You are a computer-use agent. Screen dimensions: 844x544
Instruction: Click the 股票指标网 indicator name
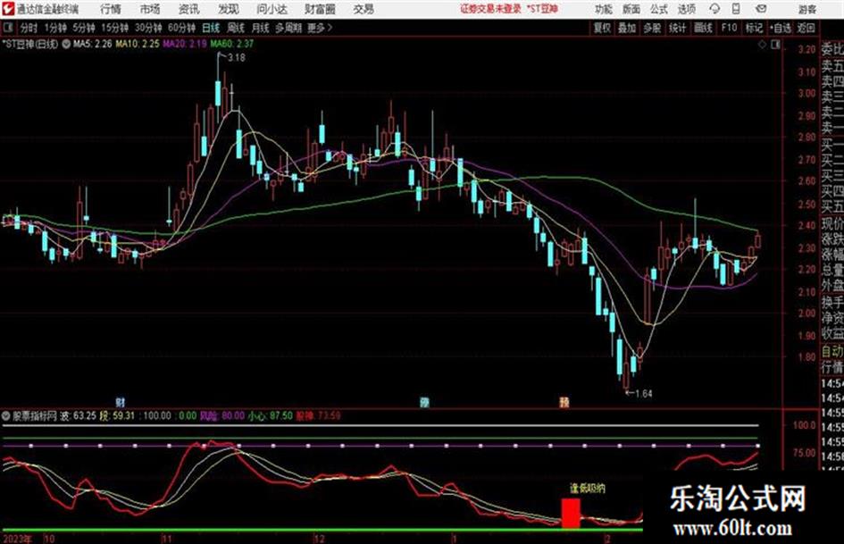pos(35,415)
